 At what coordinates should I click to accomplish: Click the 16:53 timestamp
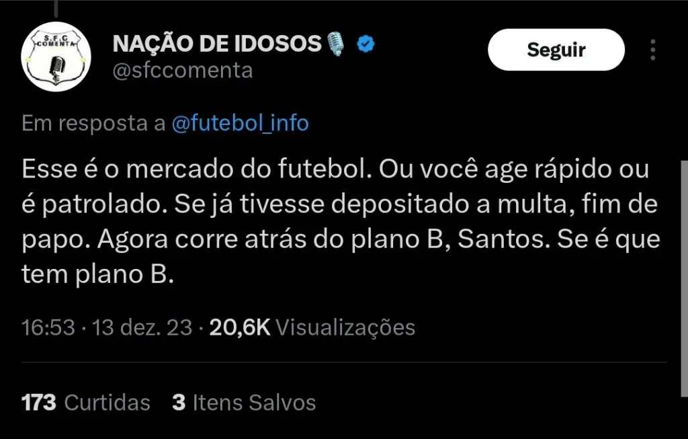[x=48, y=327]
